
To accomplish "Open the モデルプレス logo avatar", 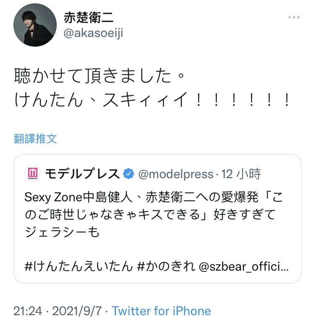I will tap(33, 174).
